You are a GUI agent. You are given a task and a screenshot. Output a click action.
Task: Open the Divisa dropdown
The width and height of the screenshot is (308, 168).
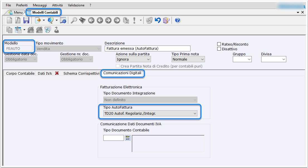coord(274,59)
